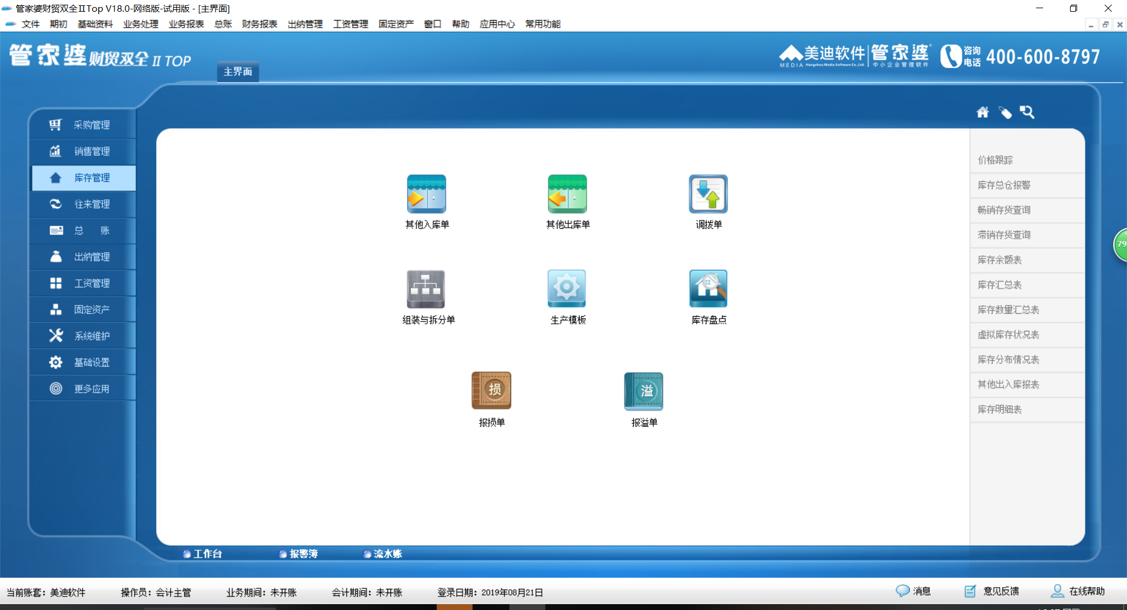Open 意见反馈 in the status bar
The width and height of the screenshot is (1127, 610).
click(x=992, y=591)
